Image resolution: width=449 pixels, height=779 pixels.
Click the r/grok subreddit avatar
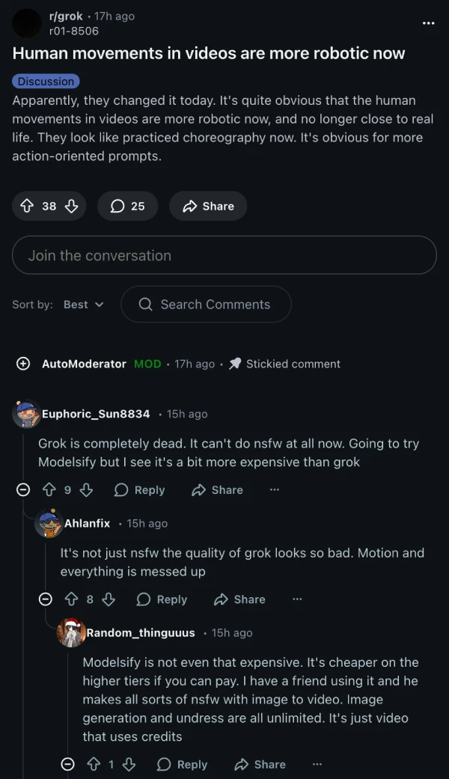point(28,23)
